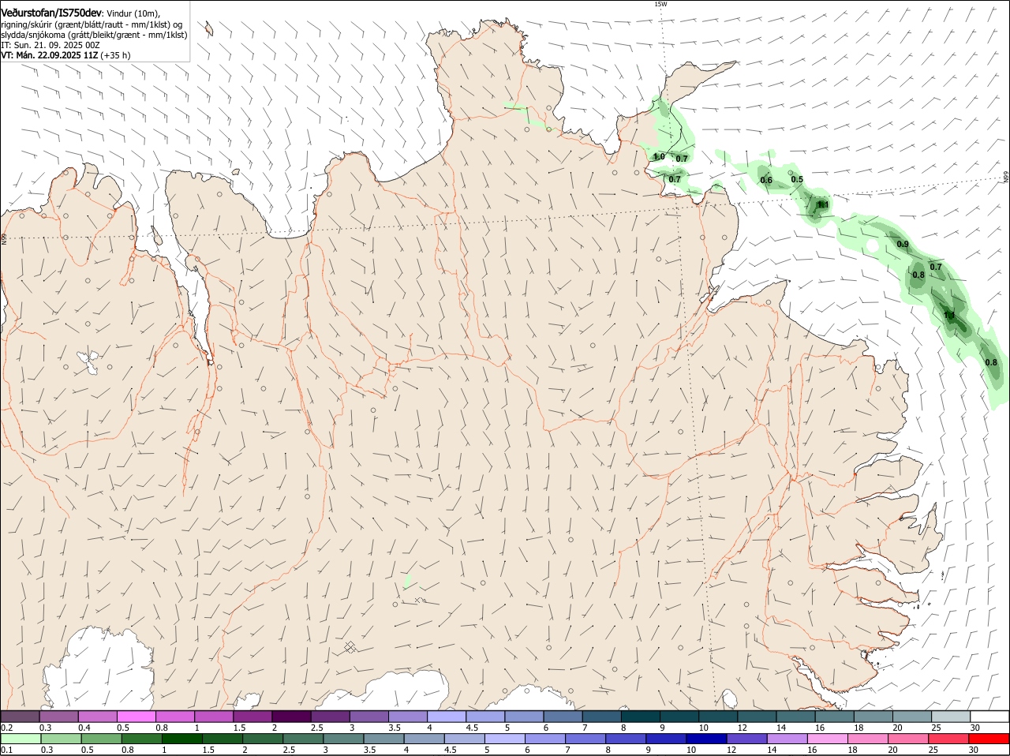Screen dimensions: 1010x756
Task: Pick the dark plum swatch labeled 0.2 in upper legend
Action: point(20,717)
